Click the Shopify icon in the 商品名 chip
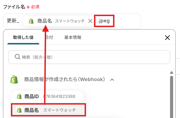 point(31,21)
